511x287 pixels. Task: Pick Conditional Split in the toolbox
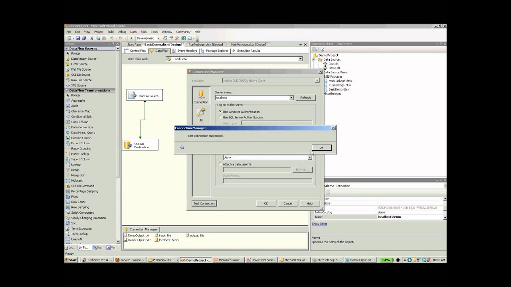click(81, 117)
